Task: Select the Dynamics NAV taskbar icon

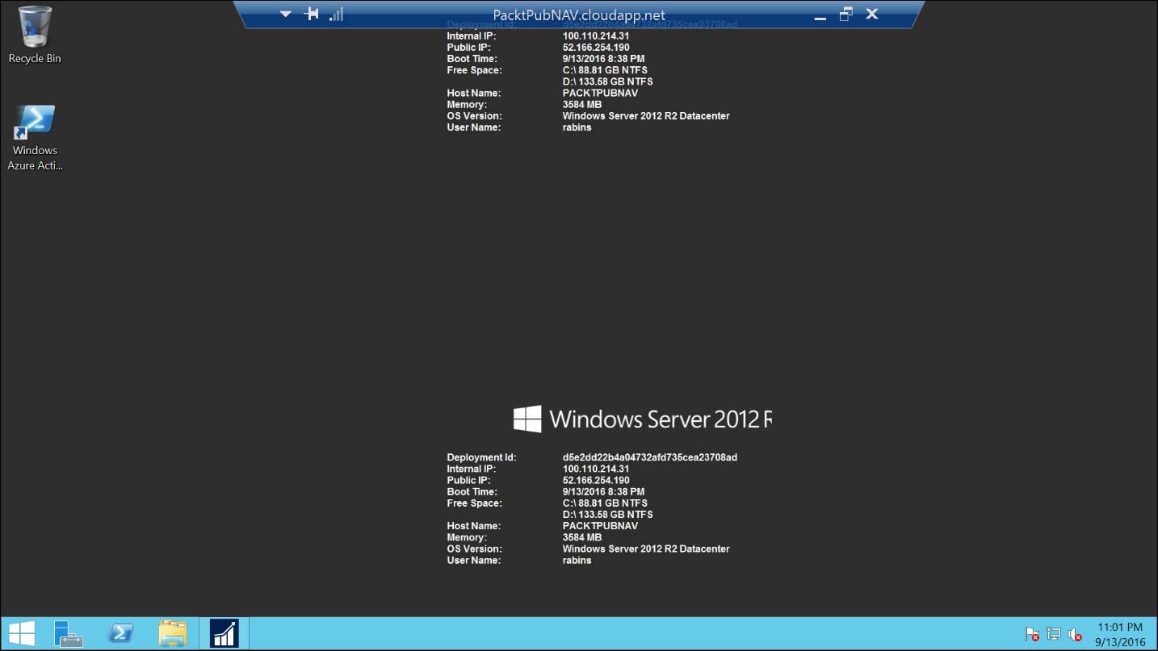Action: (224, 632)
